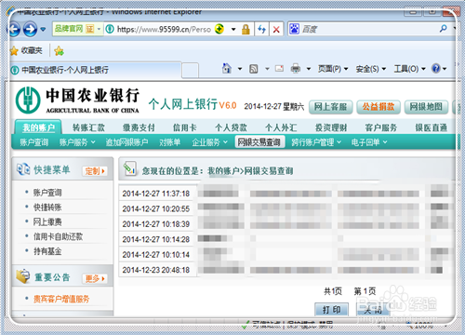Click the 网银地图 button
The image size is (465, 335).
point(426,107)
